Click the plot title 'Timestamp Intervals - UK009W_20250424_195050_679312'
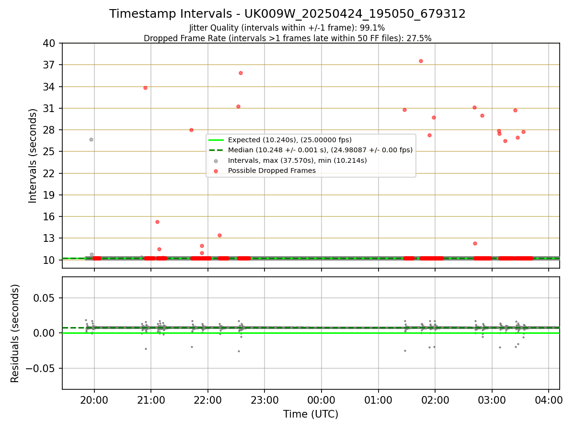The height and width of the screenshot is (431, 575). pos(287,14)
